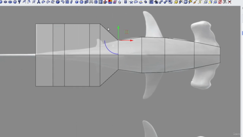
Task: Click the rounded soft-box solid icon
Action: [x=15, y=2]
